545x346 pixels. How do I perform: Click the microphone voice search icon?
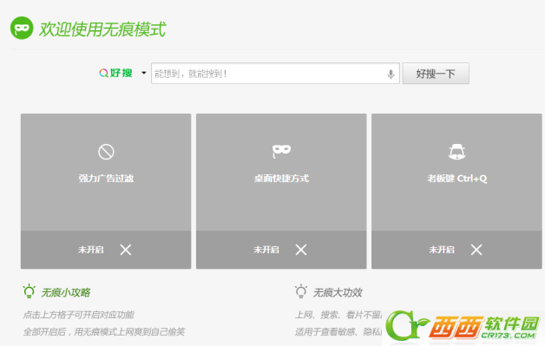391,74
